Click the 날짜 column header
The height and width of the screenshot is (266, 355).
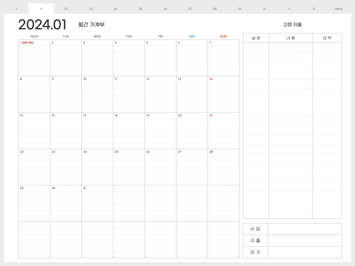point(256,38)
